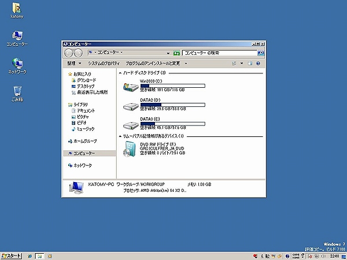Click the action center flag tray icon

(310, 256)
